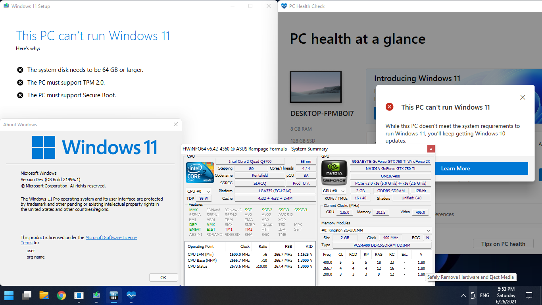Show hidden system tray icons
This screenshot has width=542, height=305.
[463, 295]
